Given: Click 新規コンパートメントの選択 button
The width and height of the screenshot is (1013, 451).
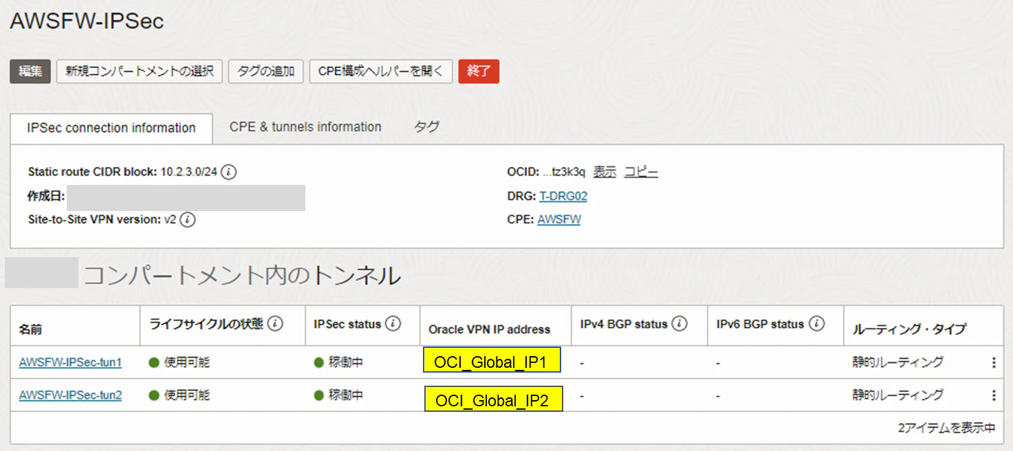Looking at the screenshot, I should 140,71.
